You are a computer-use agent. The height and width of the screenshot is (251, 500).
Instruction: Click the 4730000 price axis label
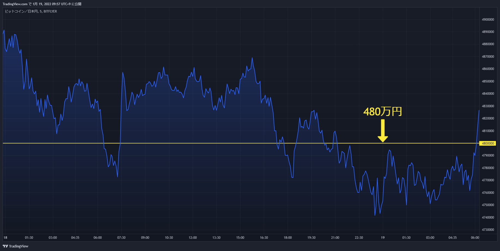(x=488, y=230)
